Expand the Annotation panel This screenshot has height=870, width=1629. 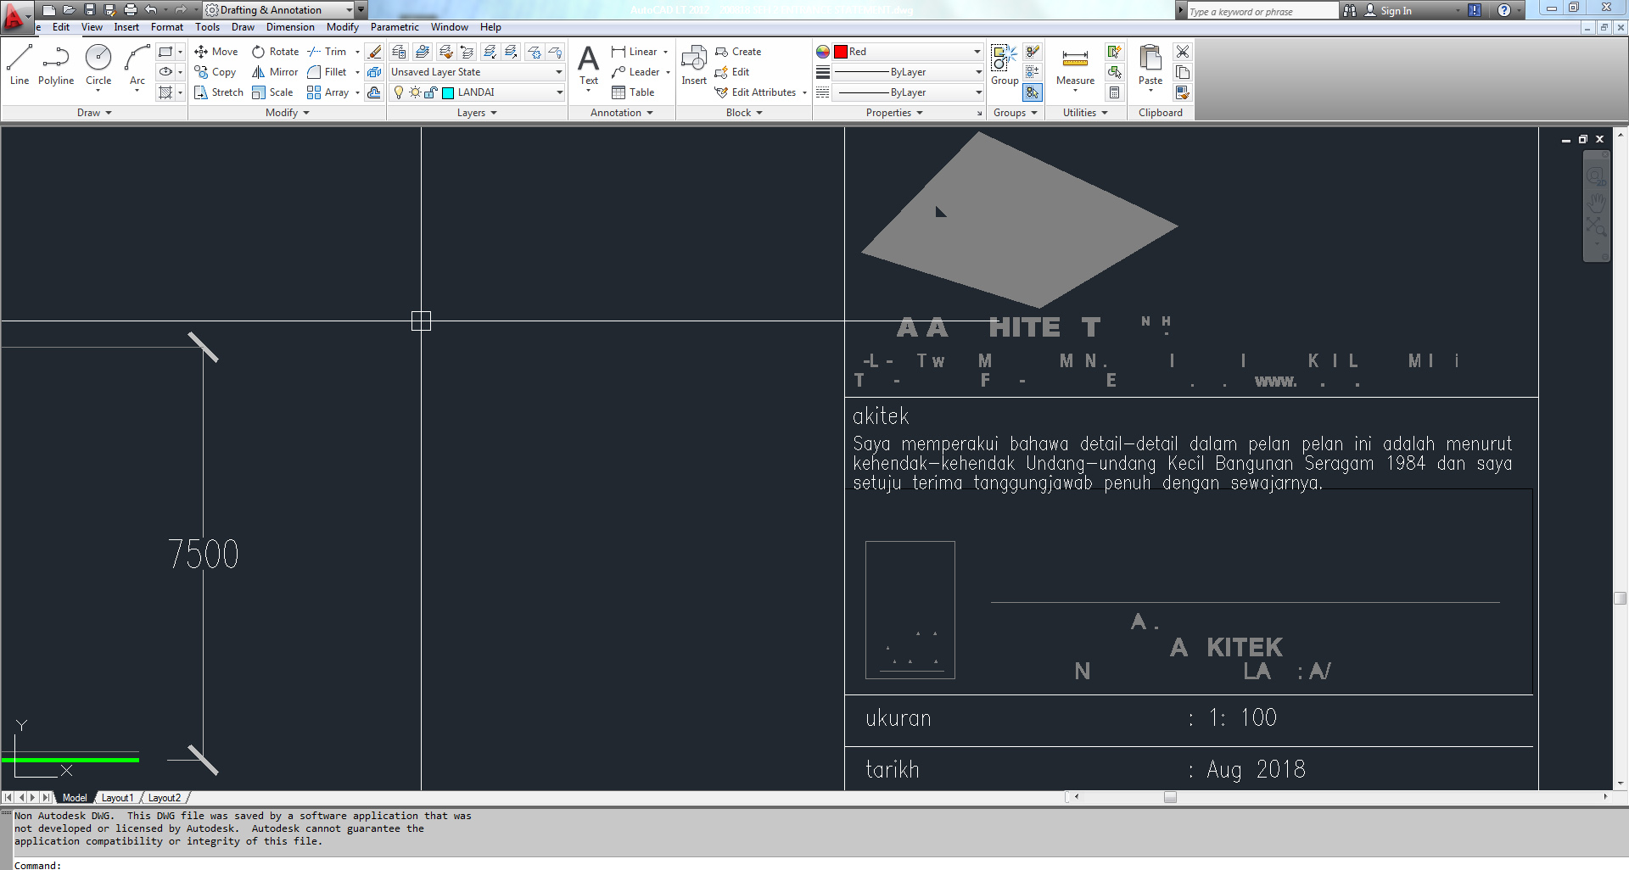(622, 113)
